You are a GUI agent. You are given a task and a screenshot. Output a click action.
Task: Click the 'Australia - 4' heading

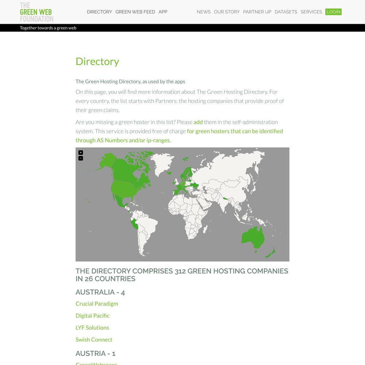(x=100, y=292)
